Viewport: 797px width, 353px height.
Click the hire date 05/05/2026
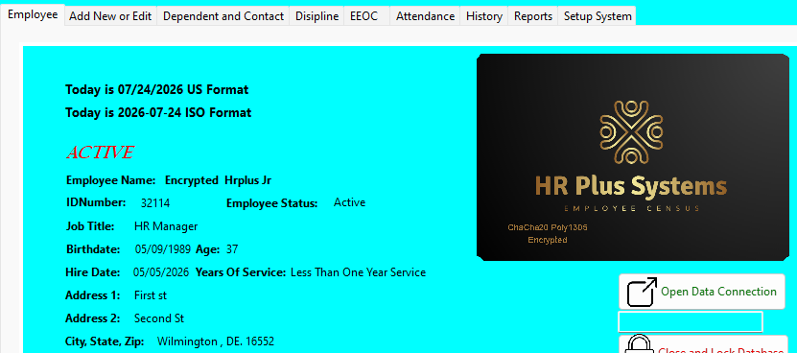pyautogui.click(x=161, y=272)
